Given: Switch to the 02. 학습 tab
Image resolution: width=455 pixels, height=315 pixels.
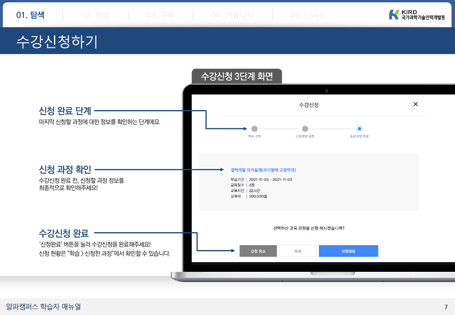Looking at the screenshot, I should click(x=95, y=15).
